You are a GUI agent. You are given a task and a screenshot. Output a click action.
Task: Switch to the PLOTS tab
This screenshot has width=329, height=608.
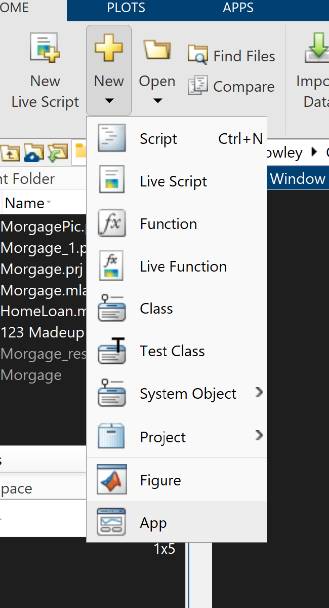click(126, 8)
